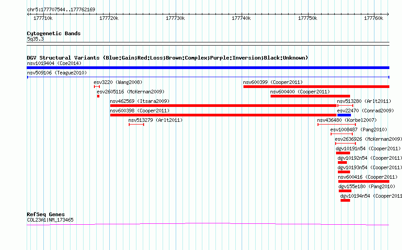
Task: Open the nsv513279 (Arlt2011) label
Action: tap(155, 120)
